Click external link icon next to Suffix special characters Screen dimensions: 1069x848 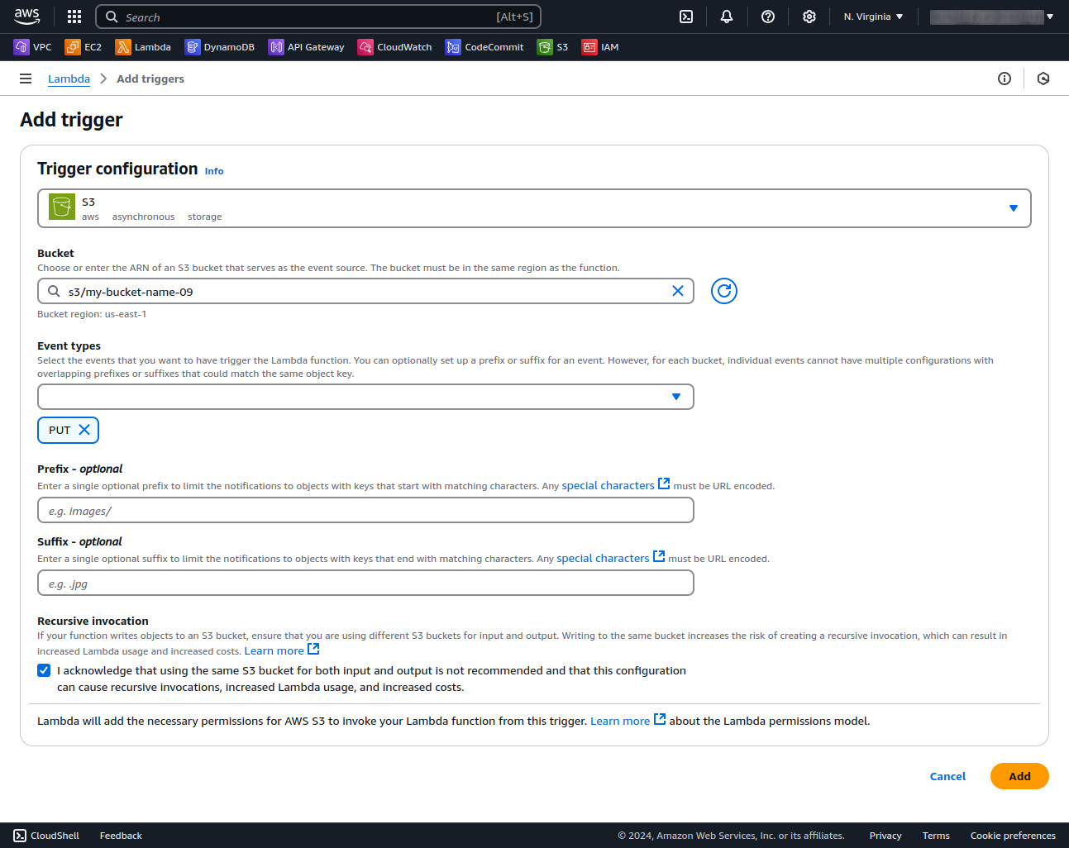pyautogui.click(x=659, y=556)
